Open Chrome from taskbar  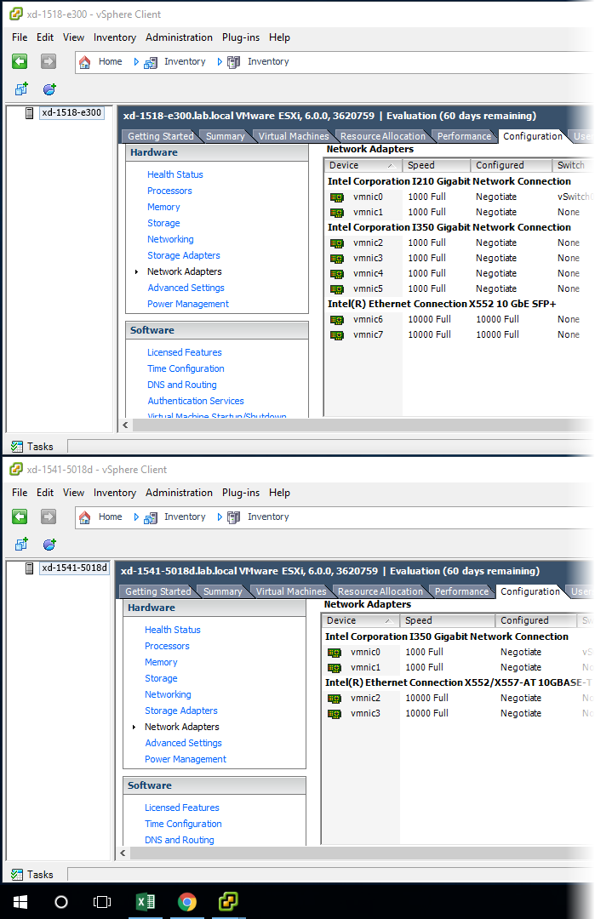187,901
